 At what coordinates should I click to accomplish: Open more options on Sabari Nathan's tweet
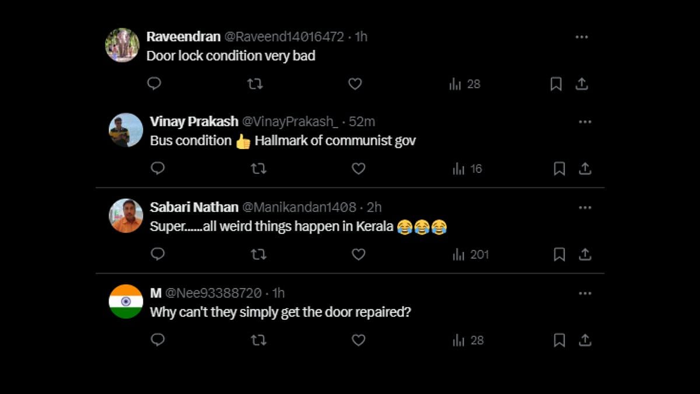(585, 207)
